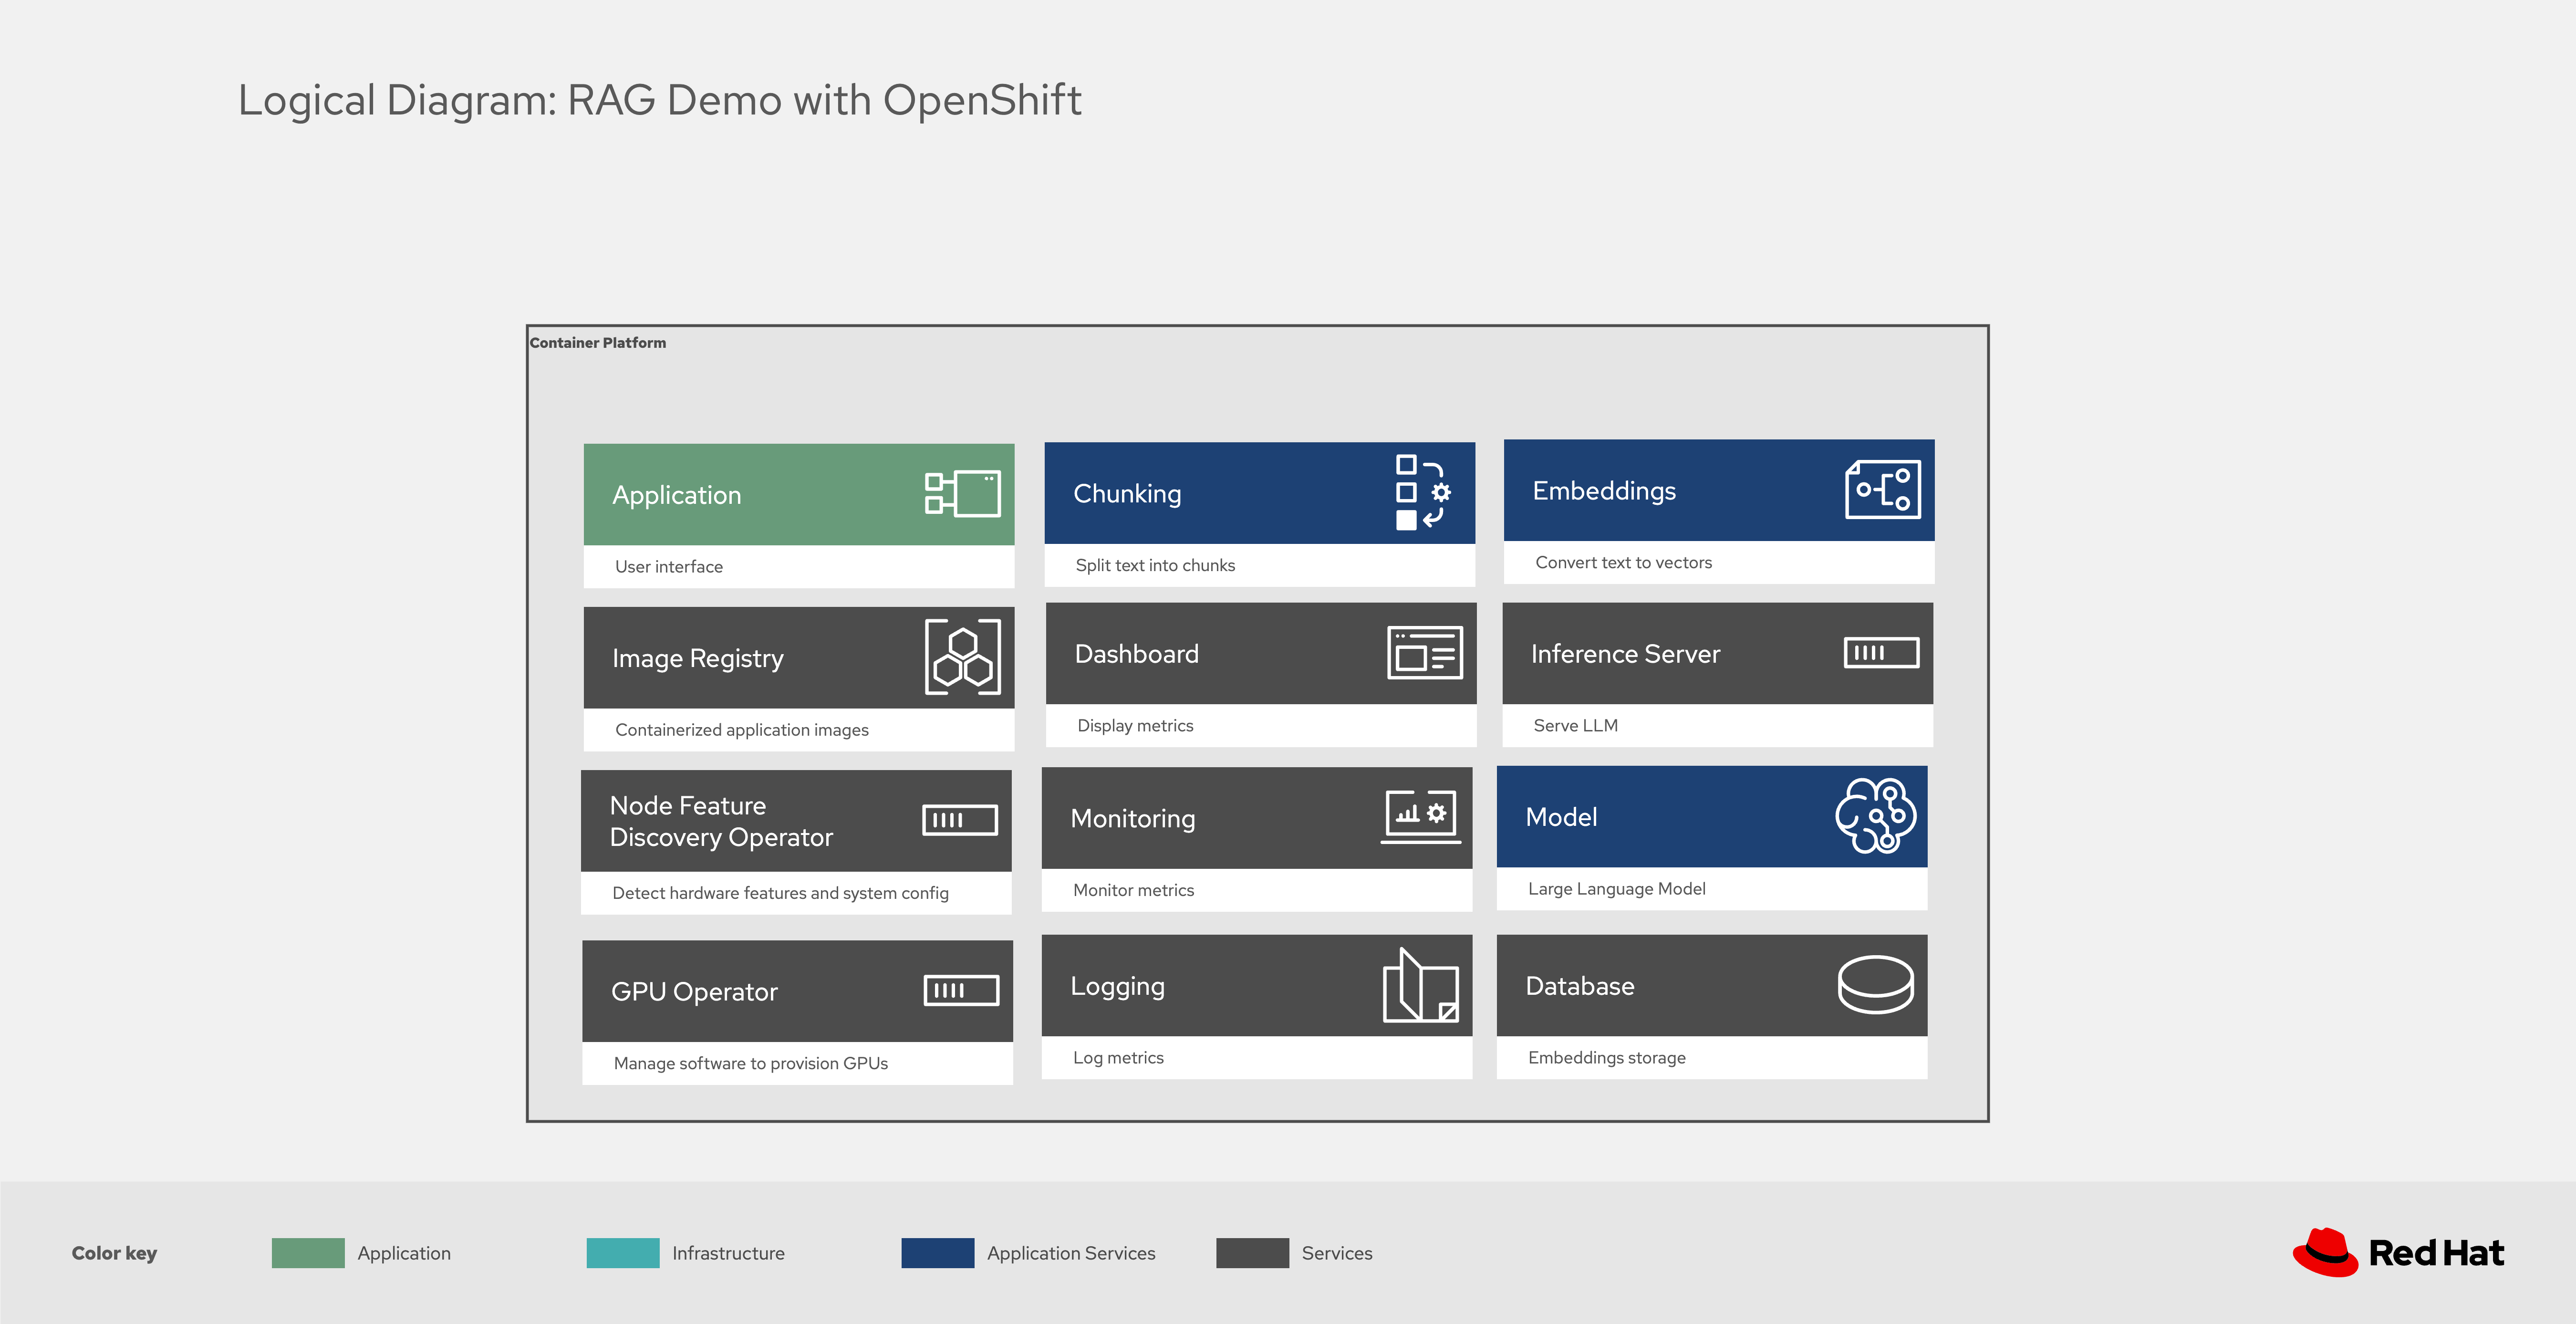Click the Inference Server rack icon
Screen dimensions: 2576x1324
coord(1881,653)
